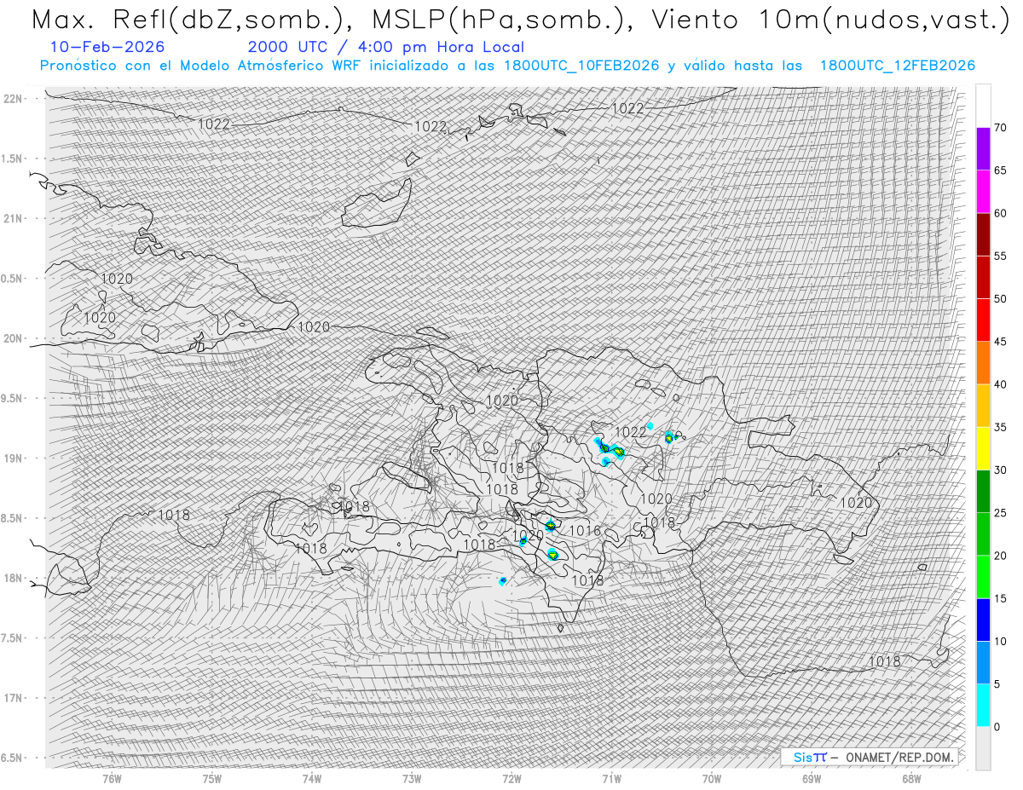Pick the dark green 25–30 dBZ swatch
This screenshot has width=1023, height=790.
coord(983,491)
